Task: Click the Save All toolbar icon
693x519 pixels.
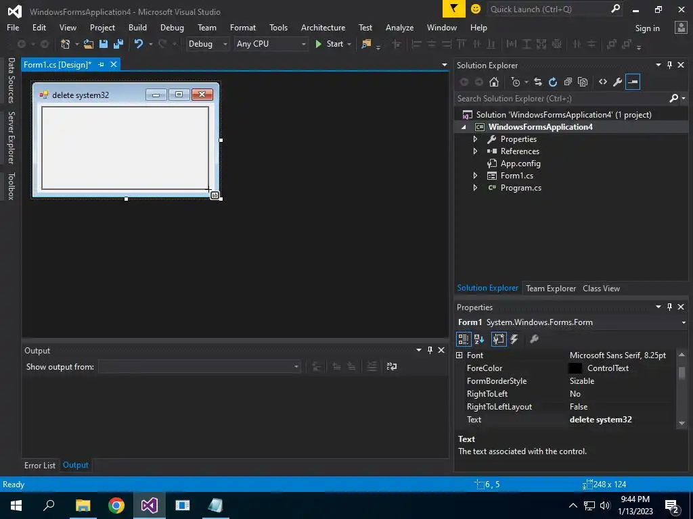Action: click(118, 44)
